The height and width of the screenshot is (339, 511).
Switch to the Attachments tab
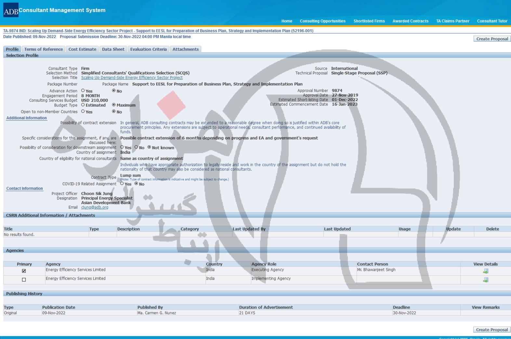(x=186, y=49)
